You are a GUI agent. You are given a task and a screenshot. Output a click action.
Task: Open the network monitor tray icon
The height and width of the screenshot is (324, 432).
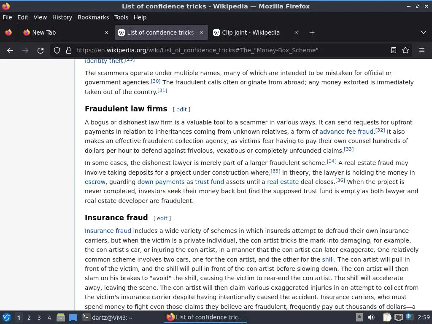[398, 317]
